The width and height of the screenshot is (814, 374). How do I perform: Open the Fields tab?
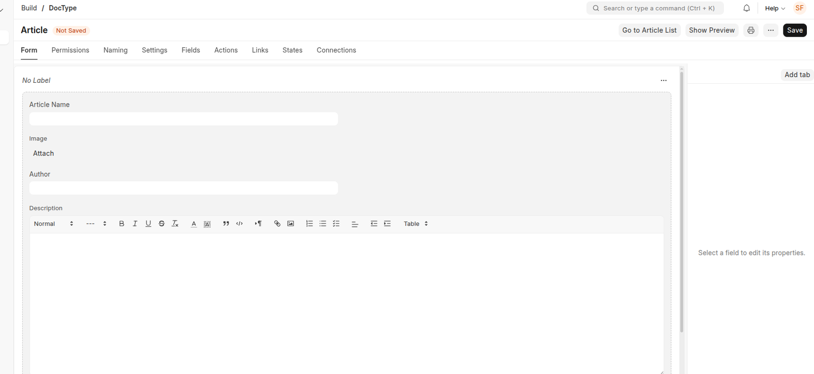pos(191,50)
